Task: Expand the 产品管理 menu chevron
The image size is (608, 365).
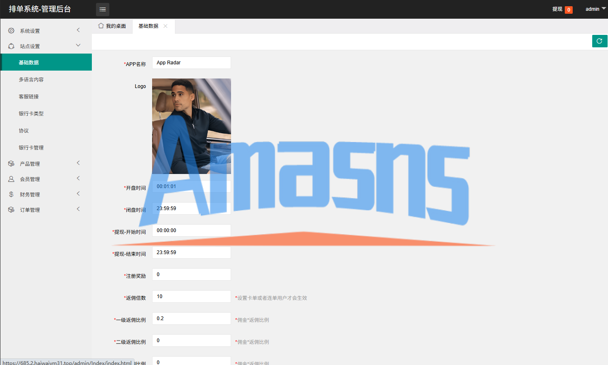Action: click(78, 163)
